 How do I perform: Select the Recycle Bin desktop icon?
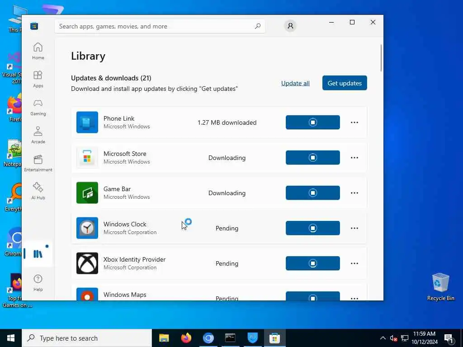point(440,287)
